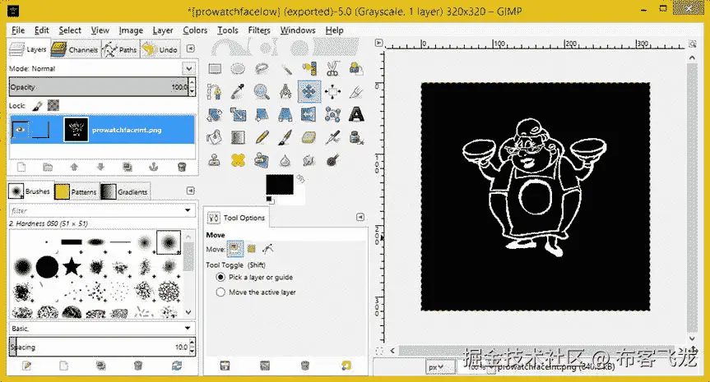Open the brush filter dropdown arrow
The width and height of the screenshot is (710, 382).
[x=188, y=210]
